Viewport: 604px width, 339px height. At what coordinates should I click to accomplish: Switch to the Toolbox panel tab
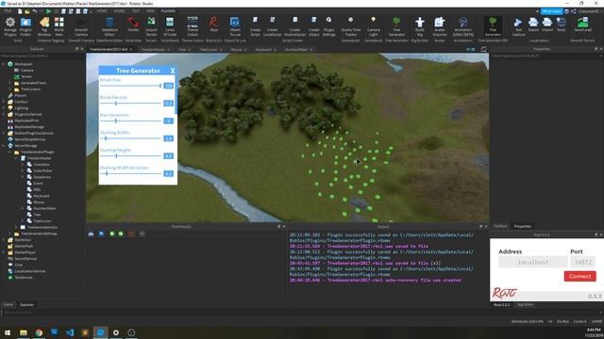coord(500,226)
